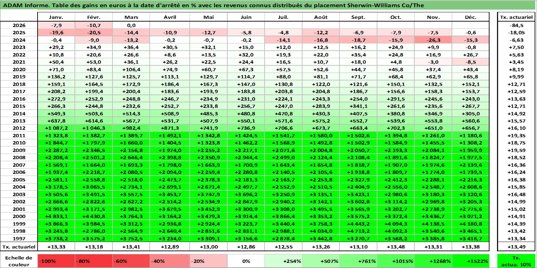The width and height of the screenshot is (537, 268).
Task: Click the -20,5 cell for February 2025
Action: pyautogui.click(x=94, y=33)
